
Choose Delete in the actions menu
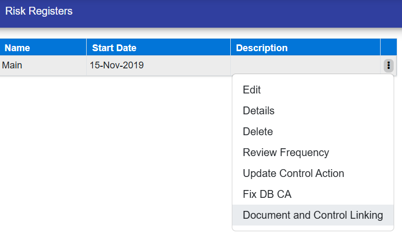[258, 132]
